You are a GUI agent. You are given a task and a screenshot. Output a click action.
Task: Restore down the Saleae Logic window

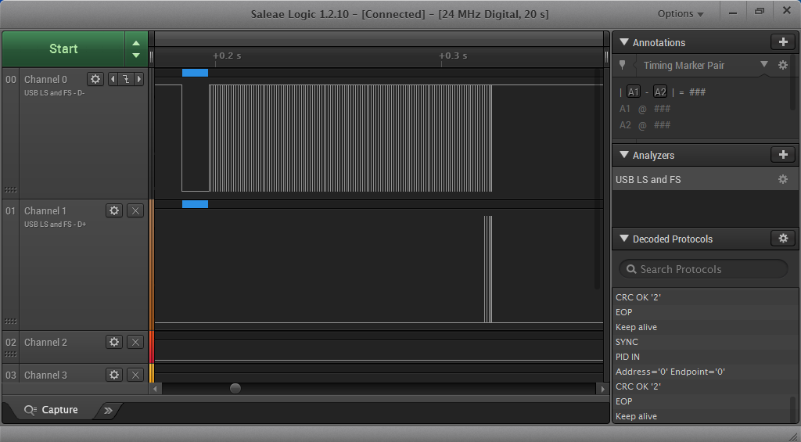tap(760, 11)
